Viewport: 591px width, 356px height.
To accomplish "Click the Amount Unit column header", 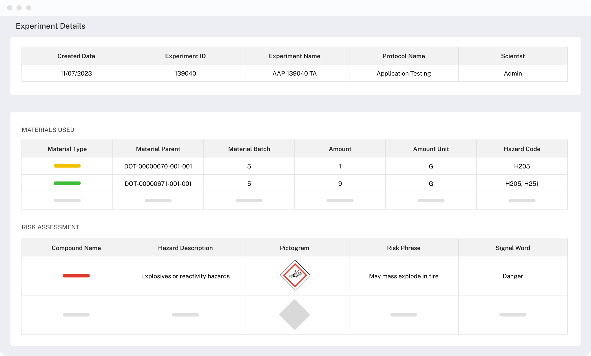I will click(x=431, y=149).
